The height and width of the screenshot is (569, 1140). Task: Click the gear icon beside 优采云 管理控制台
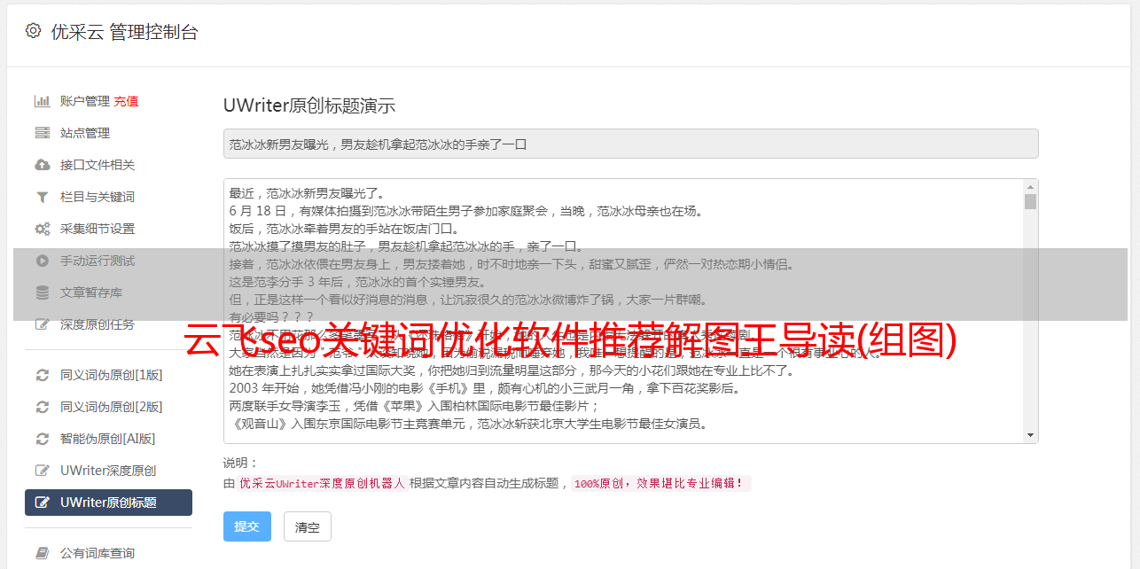(x=33, y=31)
